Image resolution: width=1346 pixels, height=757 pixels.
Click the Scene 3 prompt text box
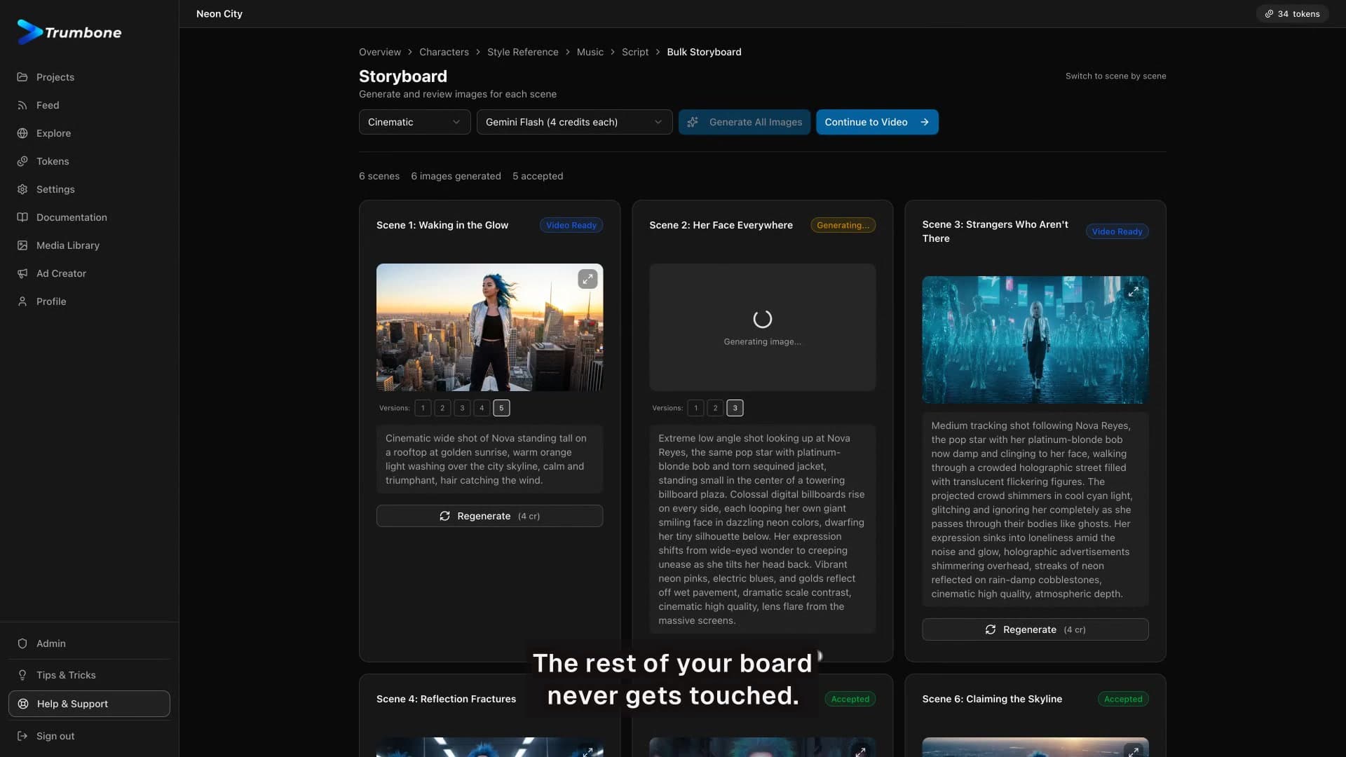click(x=1035, y=510)
